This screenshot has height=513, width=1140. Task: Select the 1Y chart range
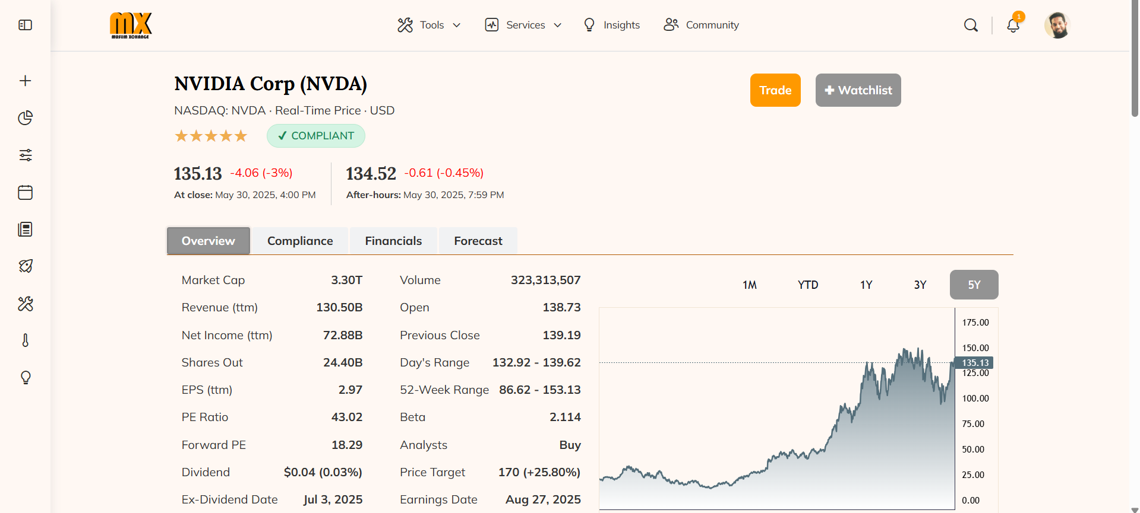pos(866,285)
